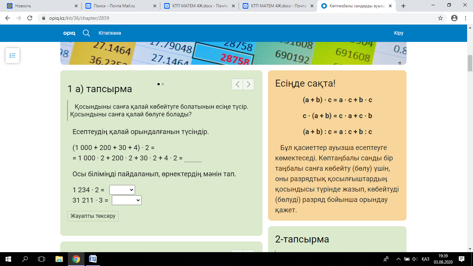Viewport: 473px width, 266px height.
Task: Open Windows taskbar search
Action: tap(25, 259)
